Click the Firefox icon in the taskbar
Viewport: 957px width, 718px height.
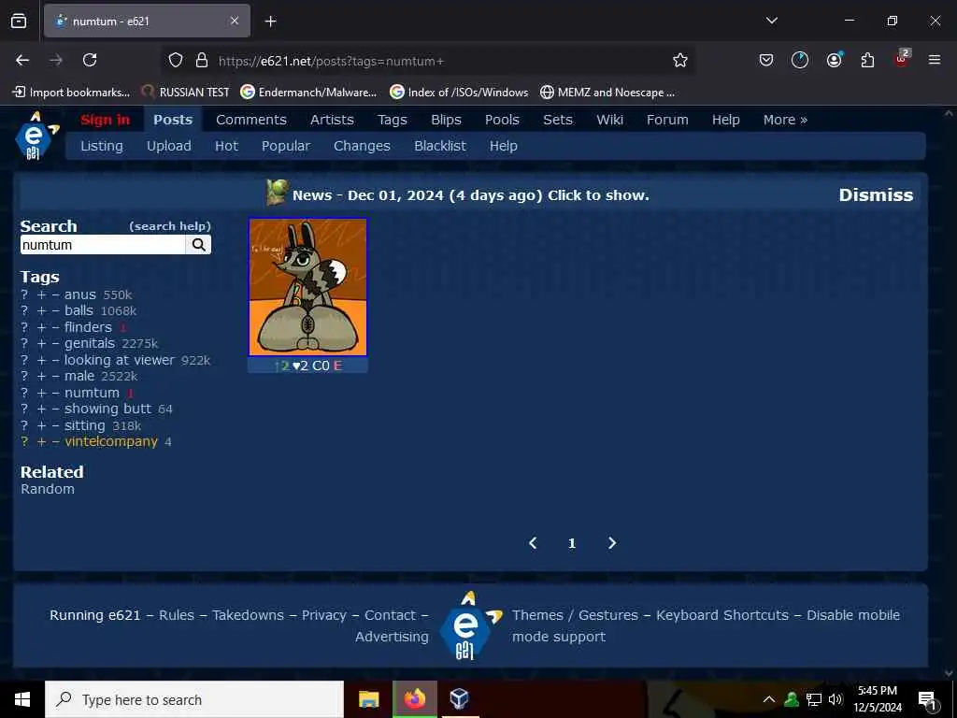(414, 699)
